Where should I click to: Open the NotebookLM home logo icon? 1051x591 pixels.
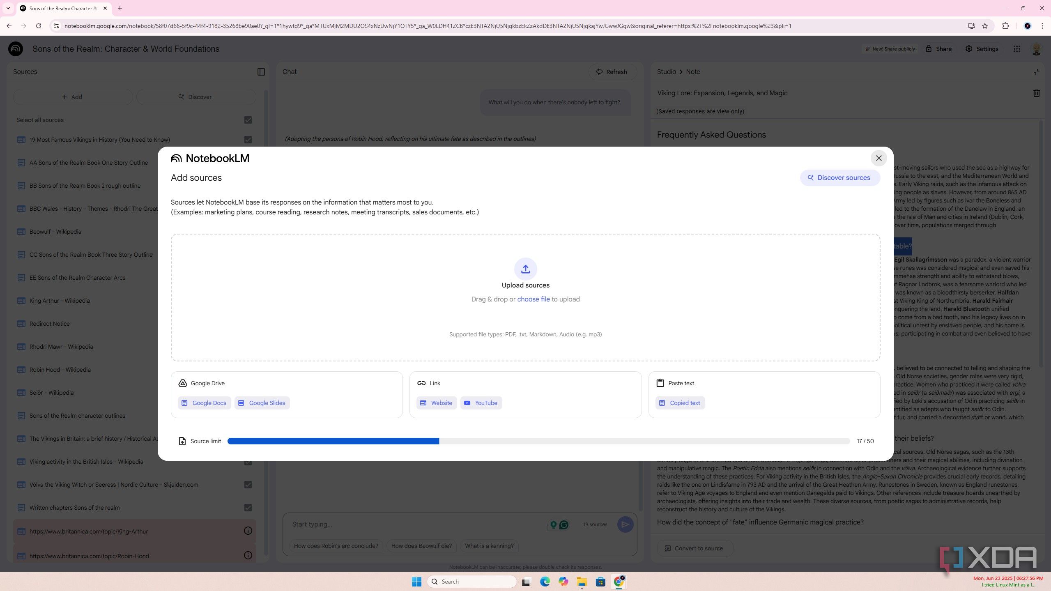(16, 49)
